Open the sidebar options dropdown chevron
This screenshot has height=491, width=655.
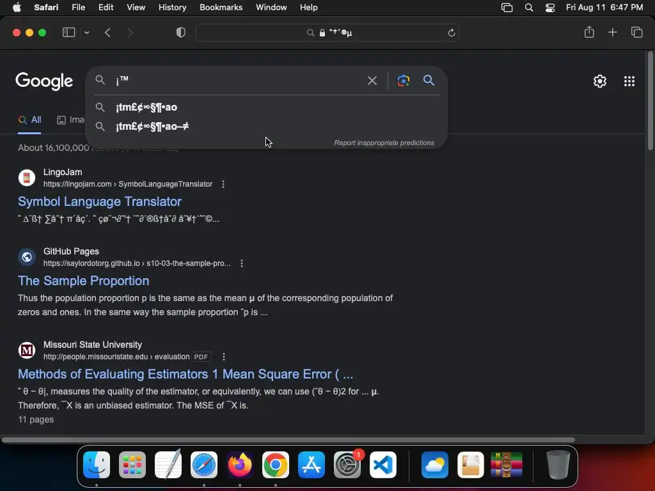86,33
